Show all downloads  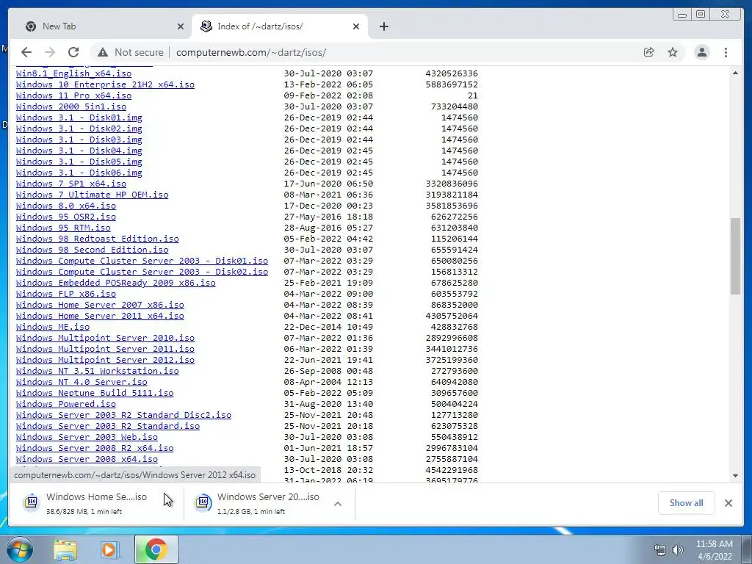click(687, 502)
